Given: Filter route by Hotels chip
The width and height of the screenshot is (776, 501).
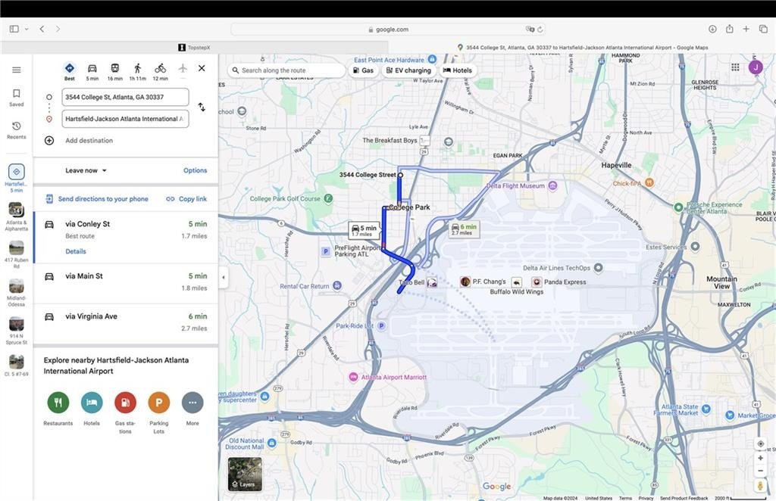Looking at the screenshot, I should 457,70.
